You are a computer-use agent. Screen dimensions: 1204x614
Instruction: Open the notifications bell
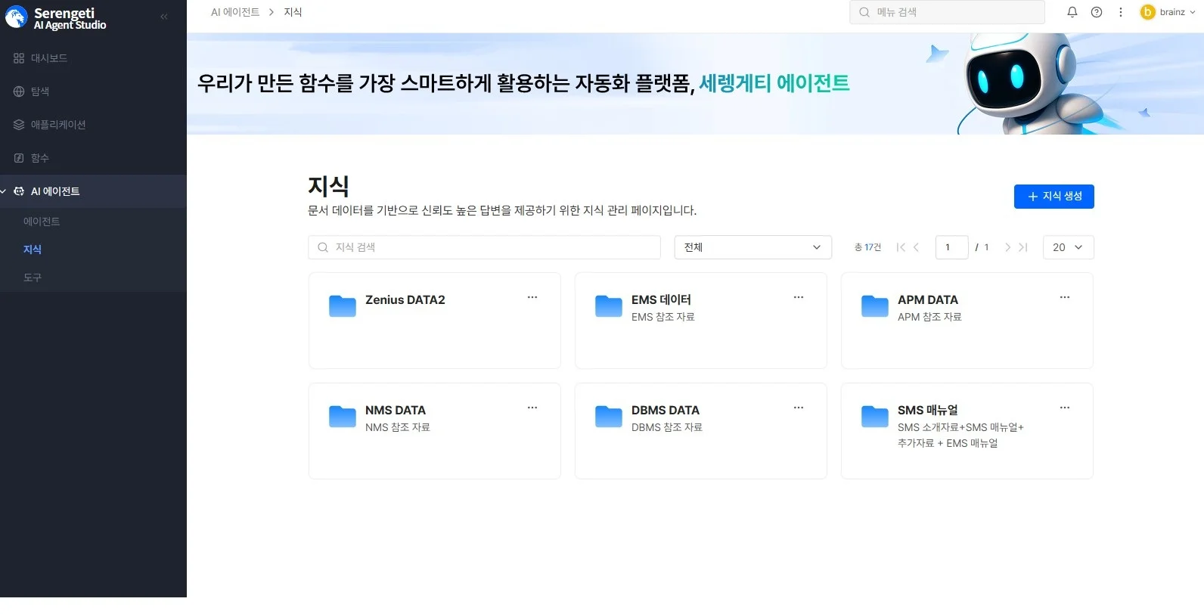coord(1072,12)
